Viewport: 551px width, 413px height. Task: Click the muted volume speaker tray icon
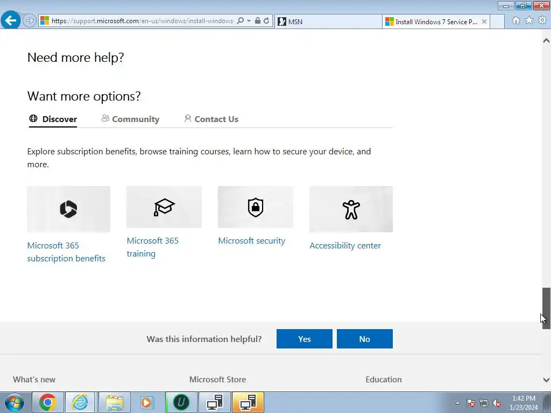[497, 403]
